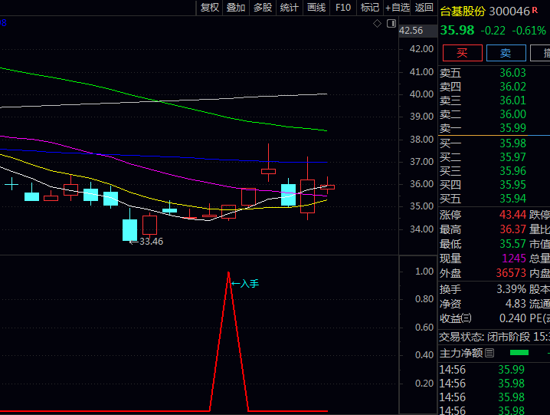This screenshot has width=550, height=415.
Task: Click the 台基股份 stock name title
Action: tap(463, 11)
